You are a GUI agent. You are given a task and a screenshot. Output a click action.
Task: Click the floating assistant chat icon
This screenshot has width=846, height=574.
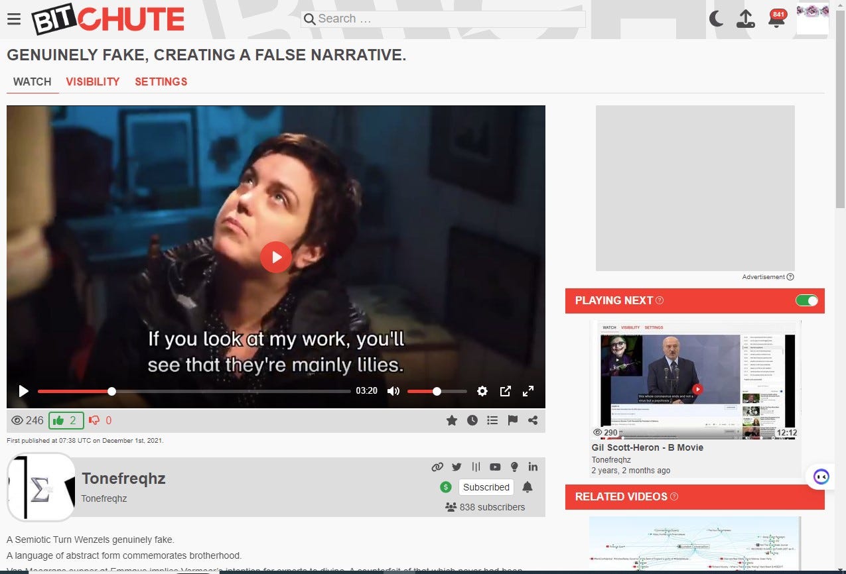tap(821, 476)
